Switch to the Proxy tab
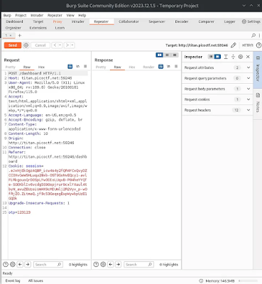Image resolution: width=262 pixels, height=284 pixels. [58, 21]
